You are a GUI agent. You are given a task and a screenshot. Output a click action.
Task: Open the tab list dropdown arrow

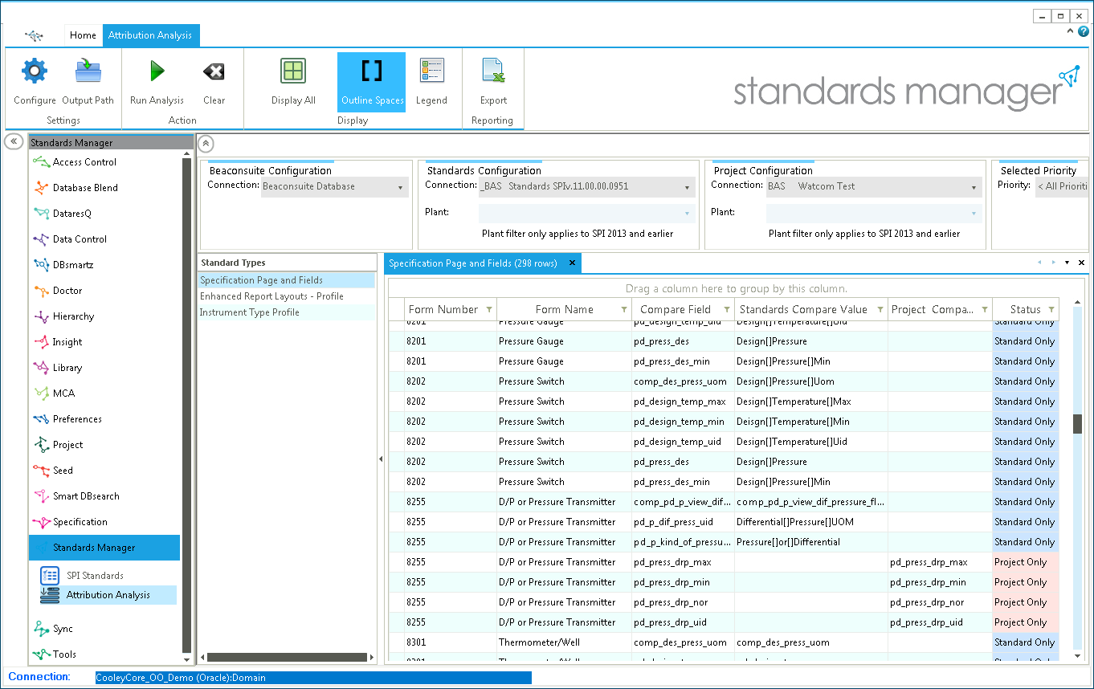(1067, 263)
